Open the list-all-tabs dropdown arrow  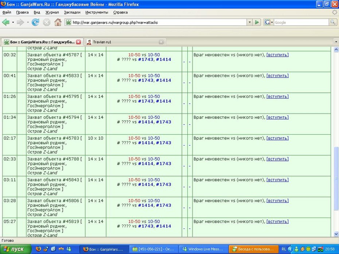(x=336, y=42)
